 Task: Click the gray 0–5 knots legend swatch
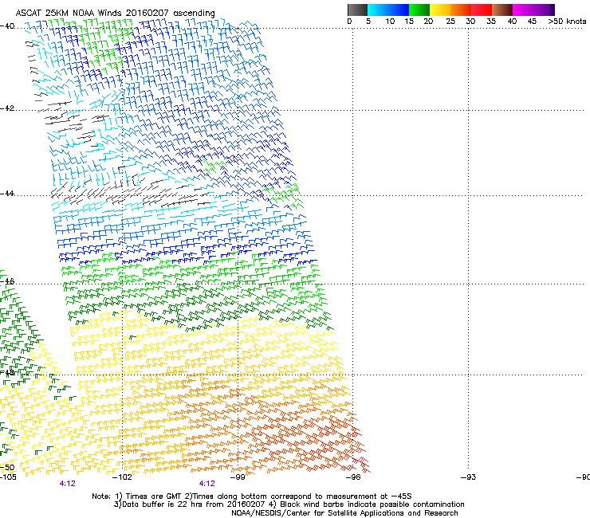pos(357,10)
